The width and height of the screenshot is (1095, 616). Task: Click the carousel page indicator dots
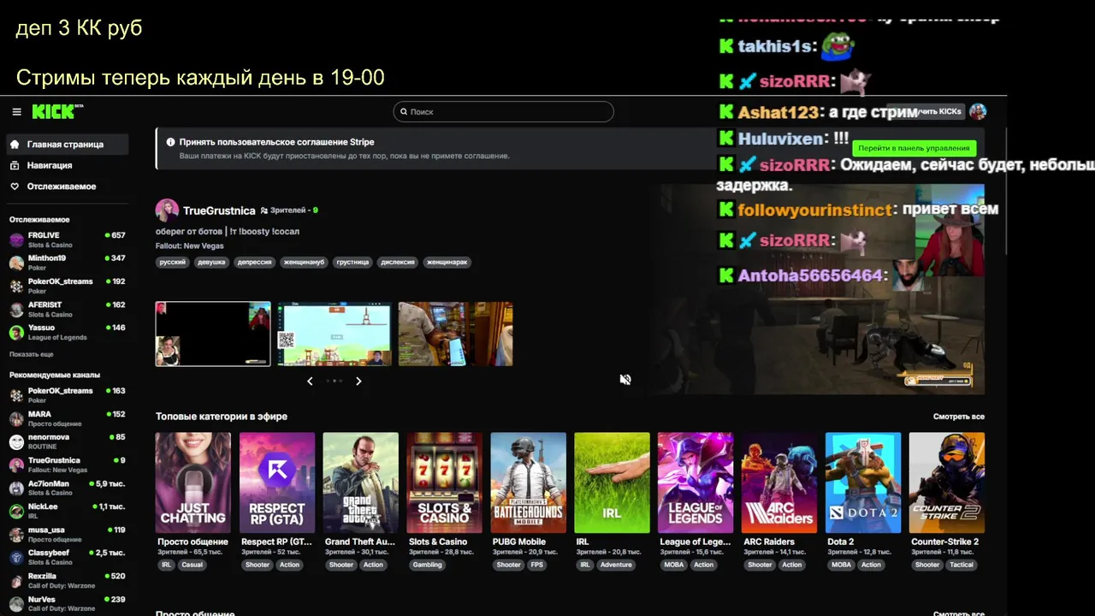tap(334, 381)
